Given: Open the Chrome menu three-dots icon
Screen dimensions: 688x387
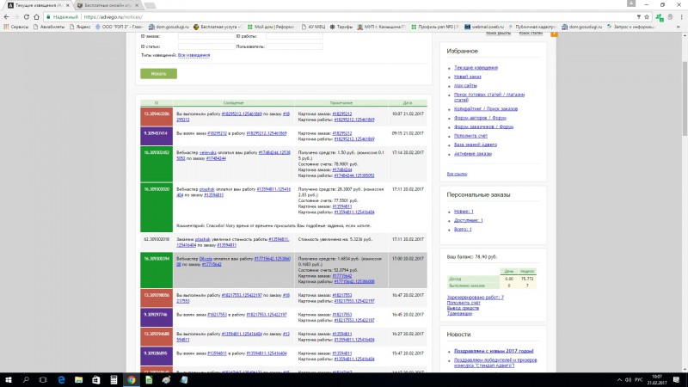Looking at the screenshot, I should pyautogui.click(x=681, y=16).
